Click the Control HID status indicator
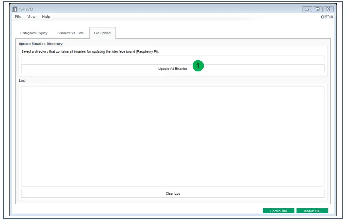 (278, 211)
